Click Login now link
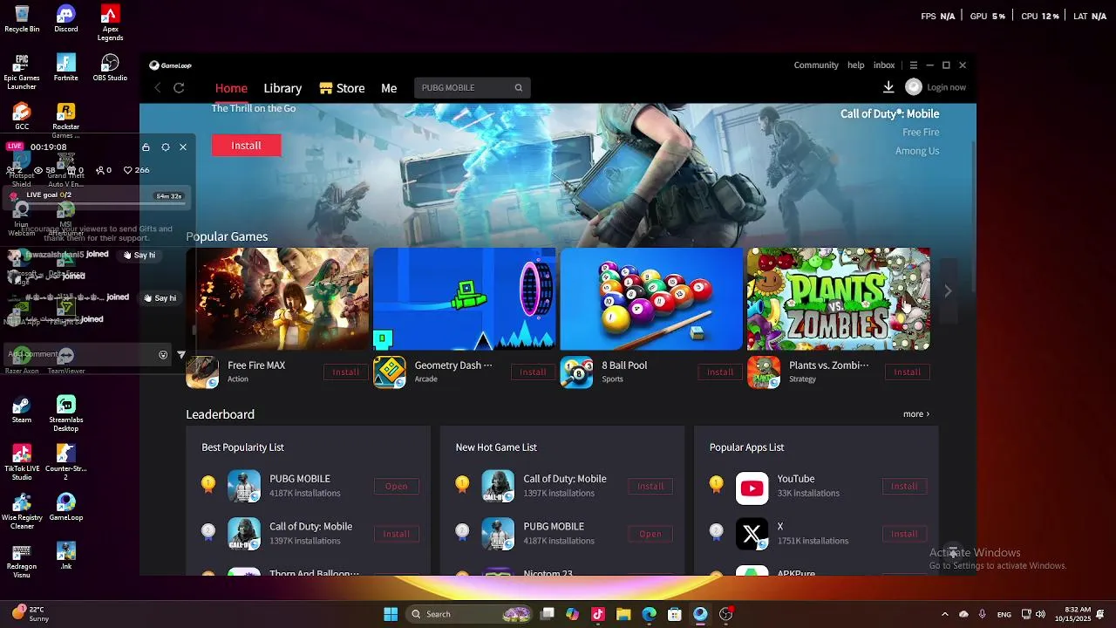Viewport: 1116px width, 628px height. (946, 87)
